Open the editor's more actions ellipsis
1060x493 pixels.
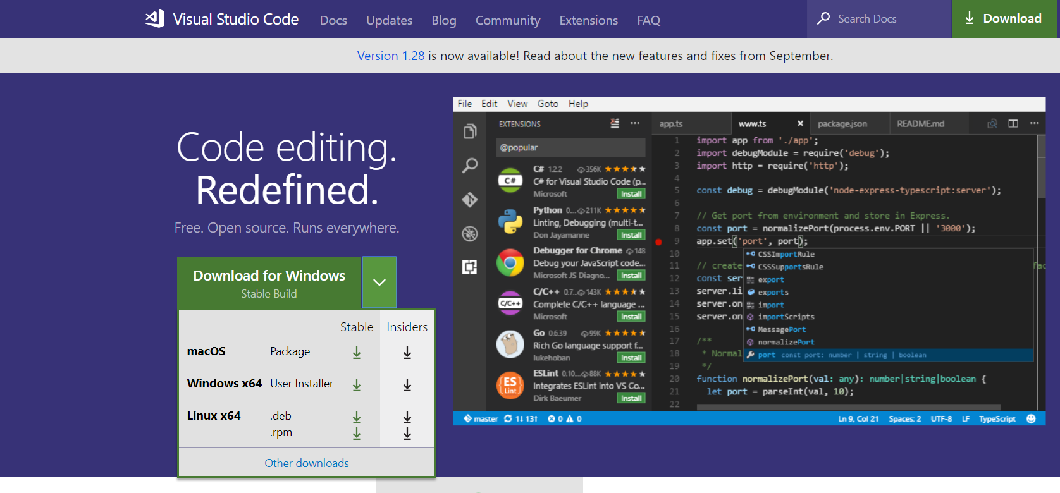(1035, 123)
